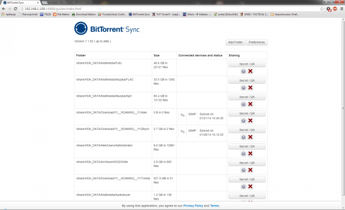Open settings gear for the ROAMING/Tomek folder
345x210 pixels.
pyautogui.click(x=243, y=187)
